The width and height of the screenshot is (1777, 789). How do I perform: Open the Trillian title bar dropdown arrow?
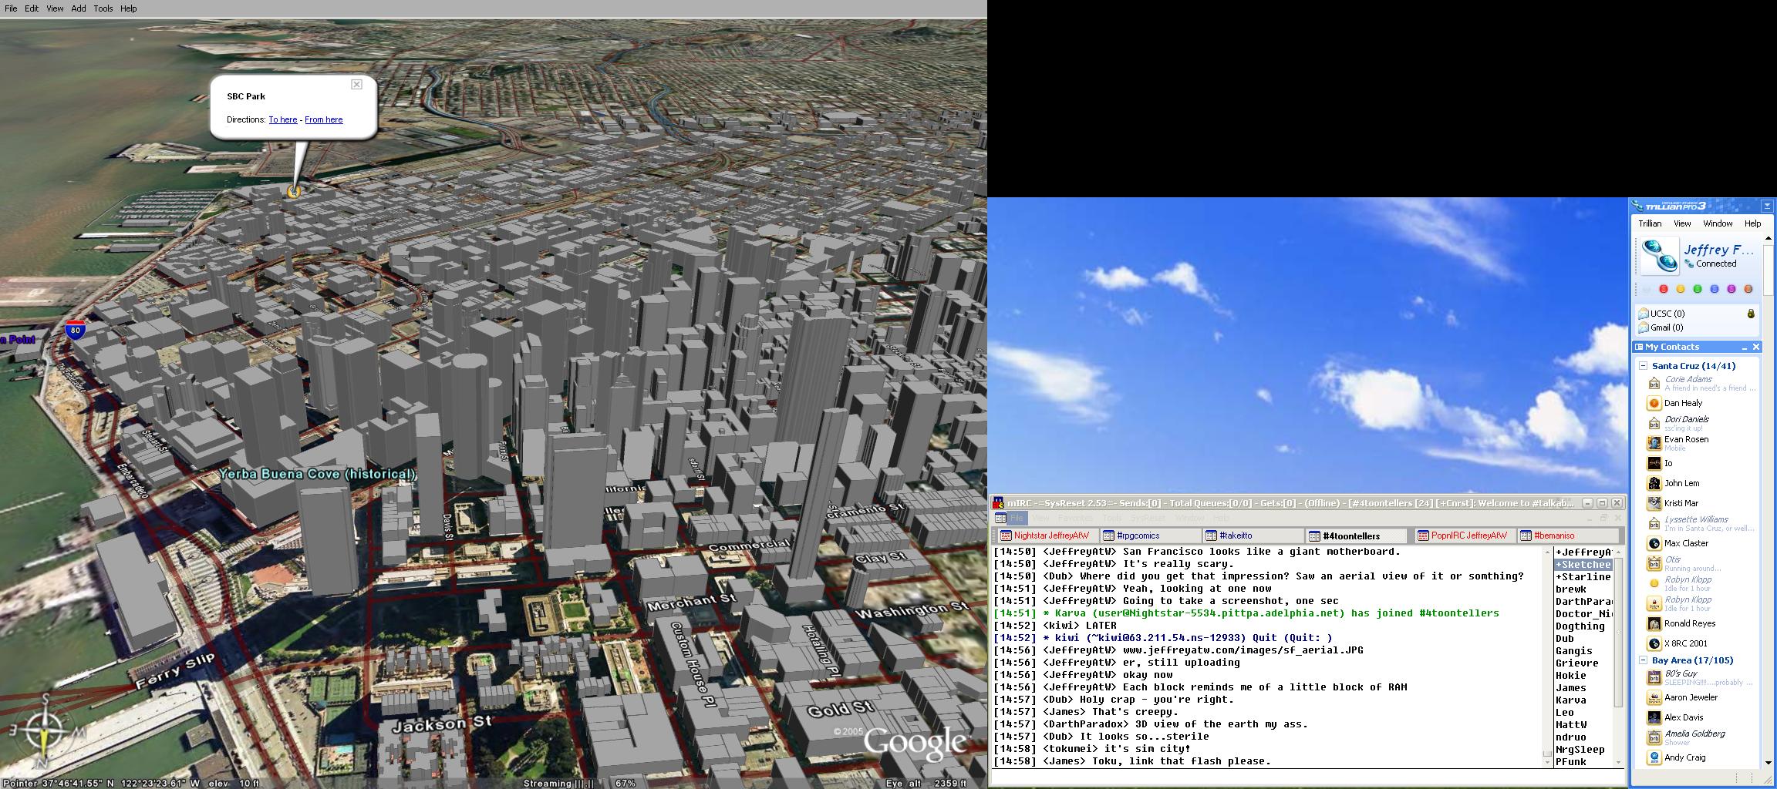[x=1767, y=206]
